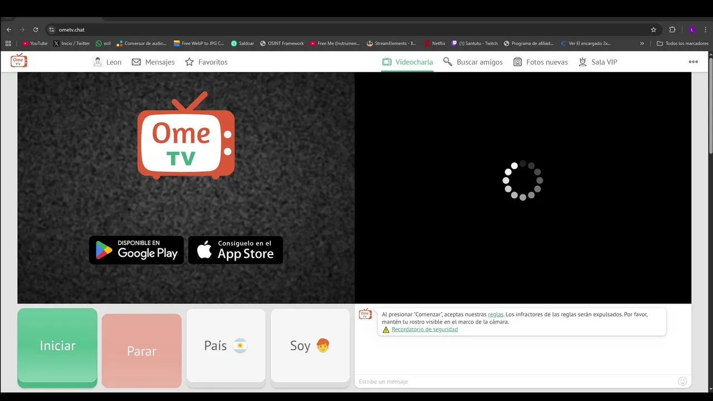Open Ver El encargado 2x... bookmark
713x401 pixels.
tap(585, 43)
